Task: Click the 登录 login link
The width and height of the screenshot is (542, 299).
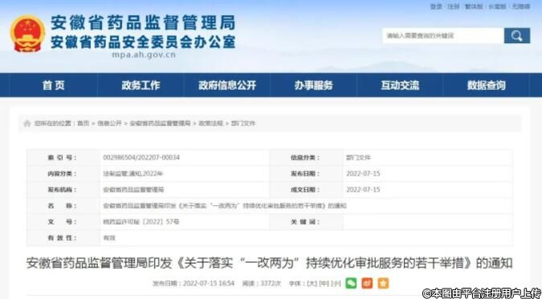Action: point(436,6)
